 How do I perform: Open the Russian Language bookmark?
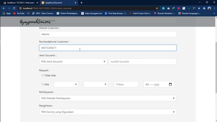point(189,14)
